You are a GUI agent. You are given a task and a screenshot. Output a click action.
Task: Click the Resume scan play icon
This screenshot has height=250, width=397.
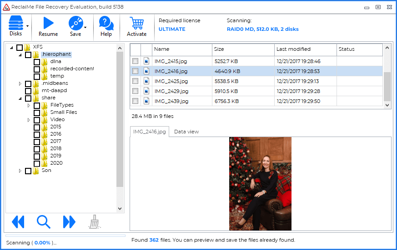(x=48, y=24)
